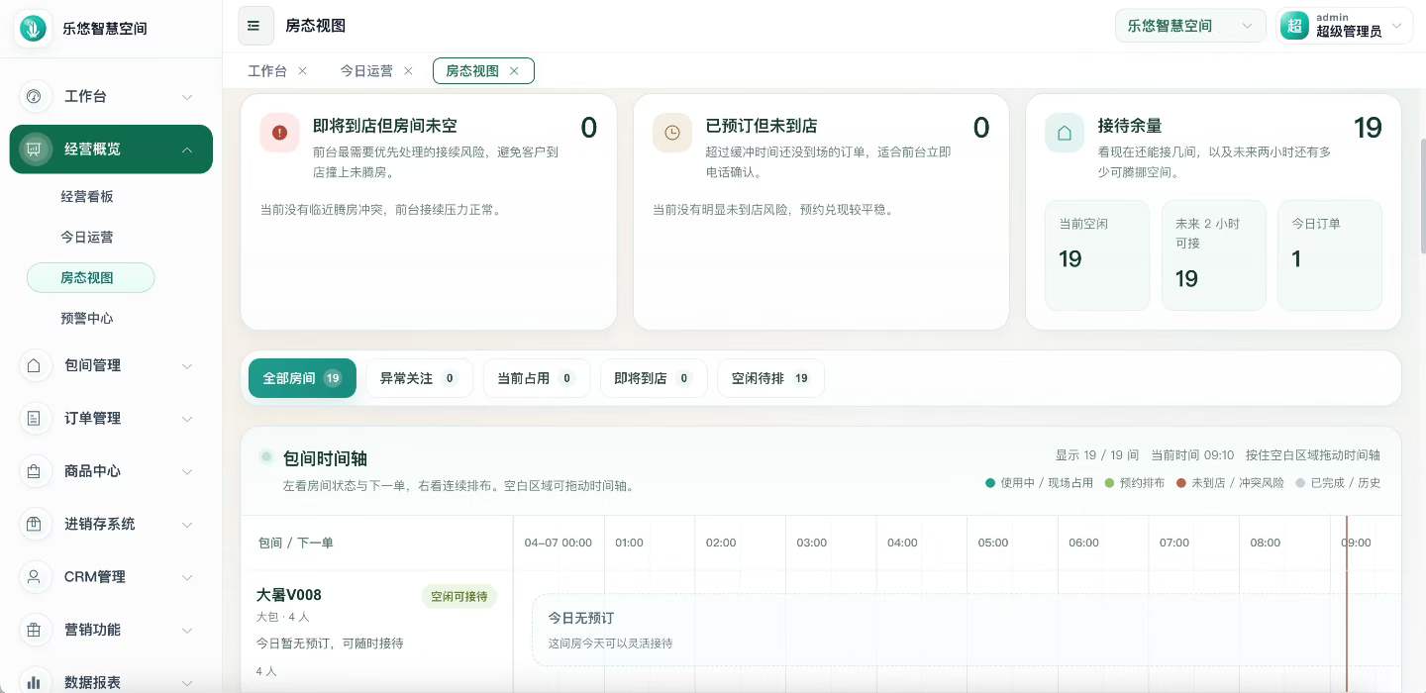Click the 包间管理 house icon
The image size is (1426, 693).
point(35,365)
